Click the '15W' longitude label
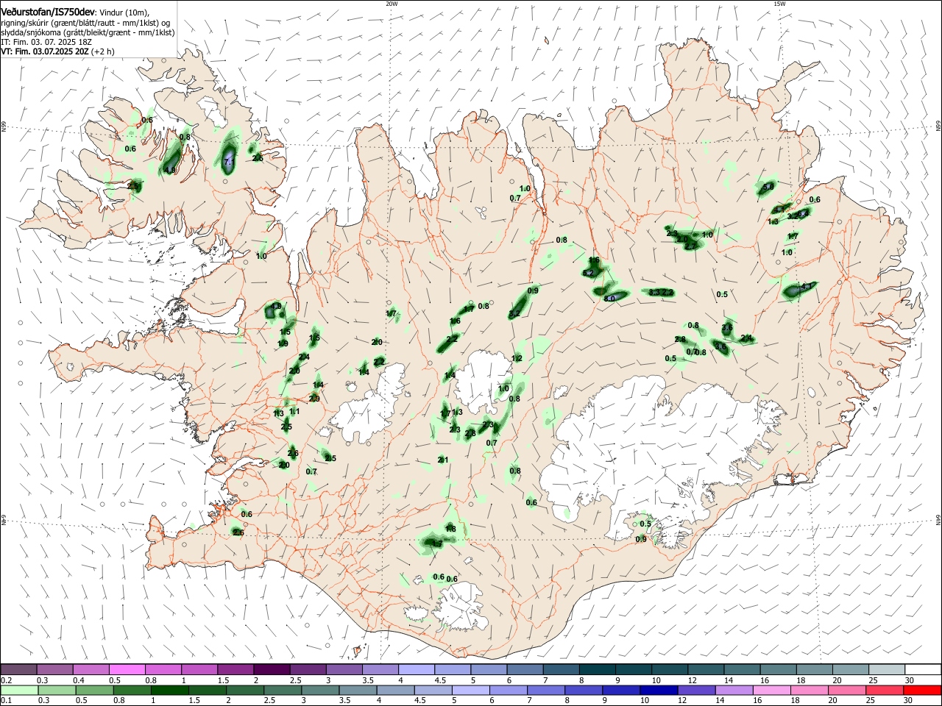This screenshot has height=706, width=942. pos(779,4)
